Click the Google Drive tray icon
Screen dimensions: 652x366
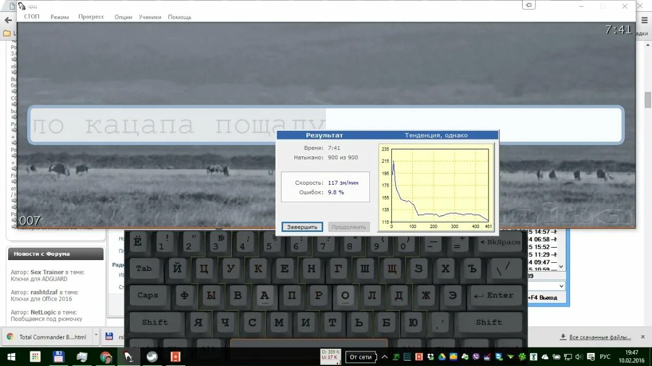[442, 357]
